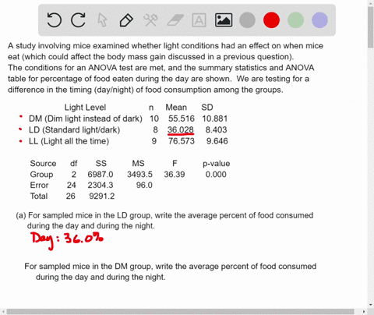The image size is (374, 315).
Task: Select the eraser tool
Action: click(175, 20)
